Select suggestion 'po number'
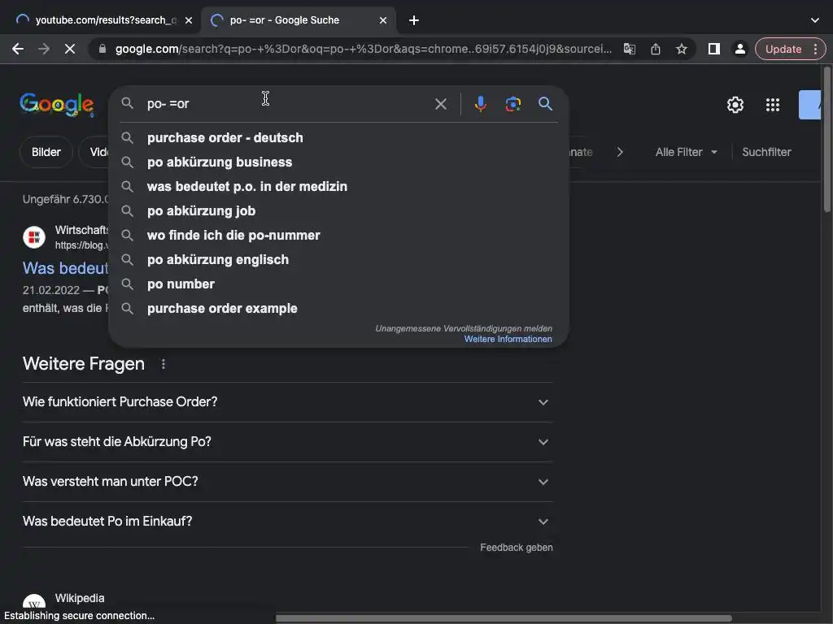 338,284
